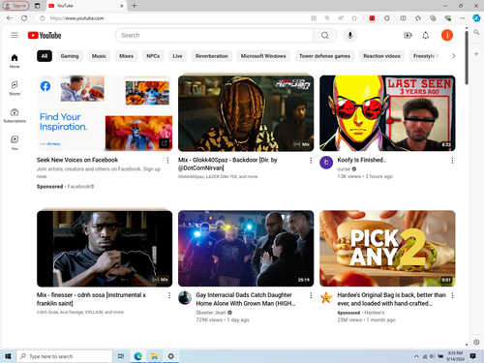
Task: Open options menu for Koofy Is Finished video
Action: (x=452, y=161)
